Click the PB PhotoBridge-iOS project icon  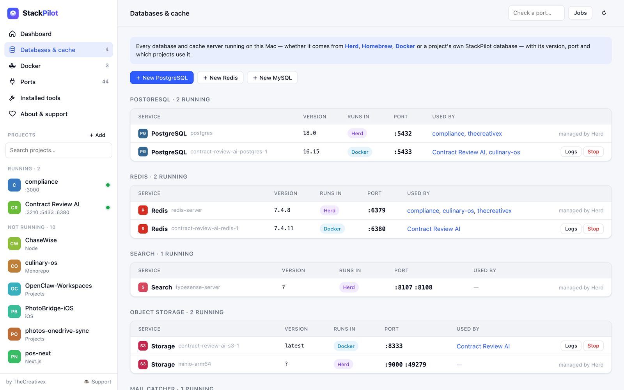pos(14,312)
